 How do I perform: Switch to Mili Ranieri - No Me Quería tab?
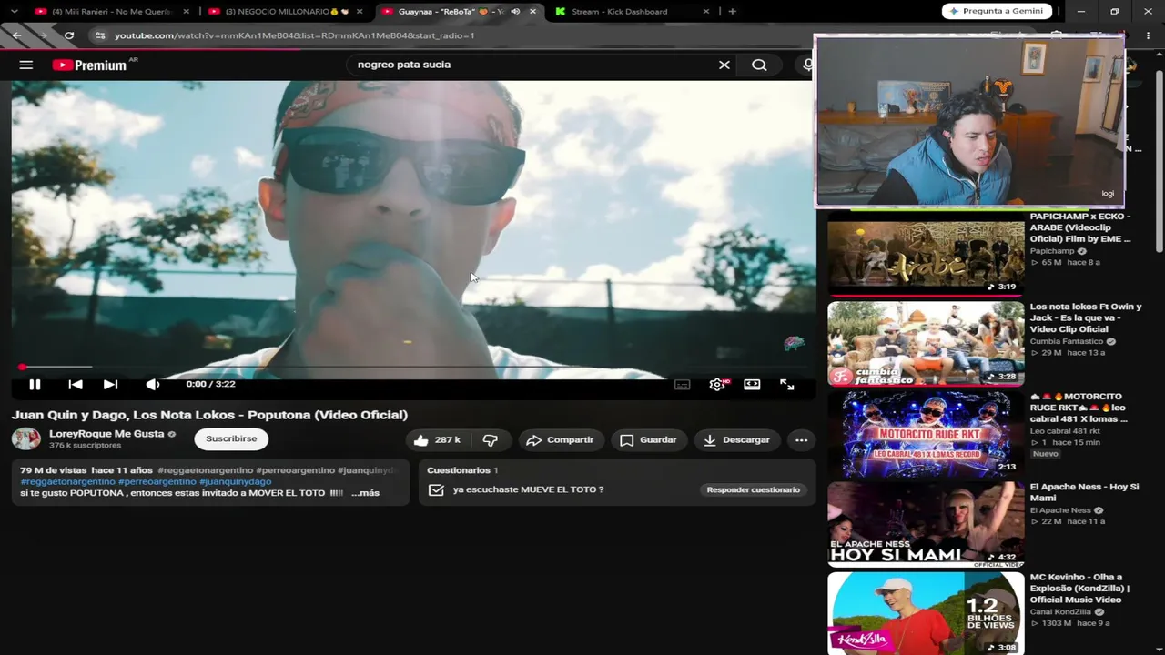112,12
